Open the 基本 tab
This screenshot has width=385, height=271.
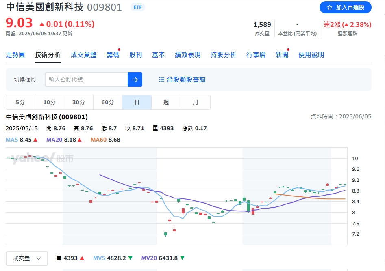(x=159, y=55)
